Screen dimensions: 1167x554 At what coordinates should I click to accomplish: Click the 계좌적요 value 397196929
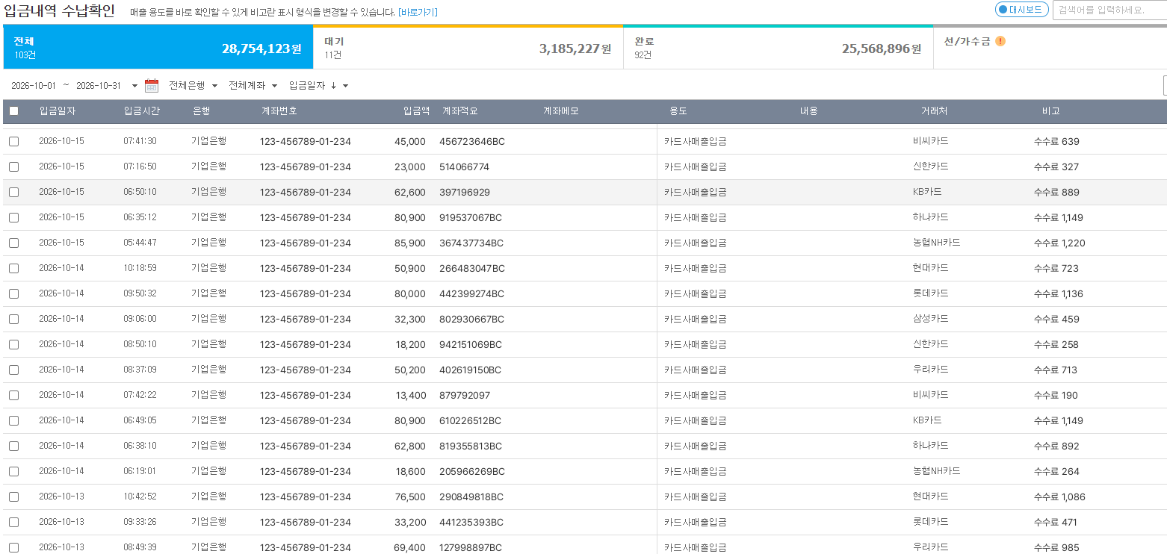click(x=465, y=192)
